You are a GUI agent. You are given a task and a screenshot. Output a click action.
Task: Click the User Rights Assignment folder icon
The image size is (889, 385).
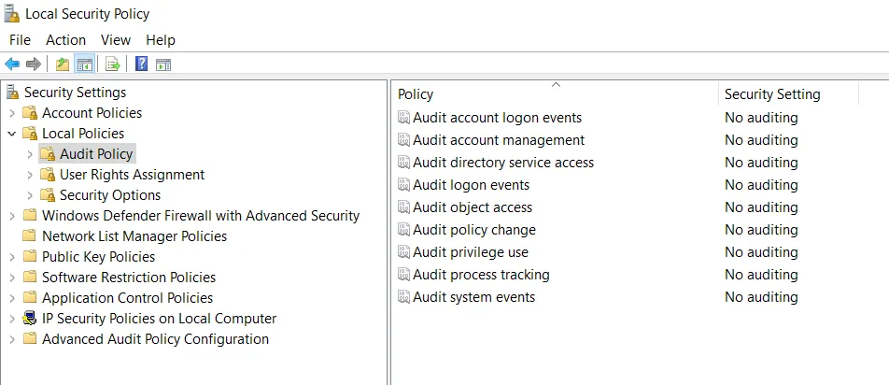[x=48, y=174]
